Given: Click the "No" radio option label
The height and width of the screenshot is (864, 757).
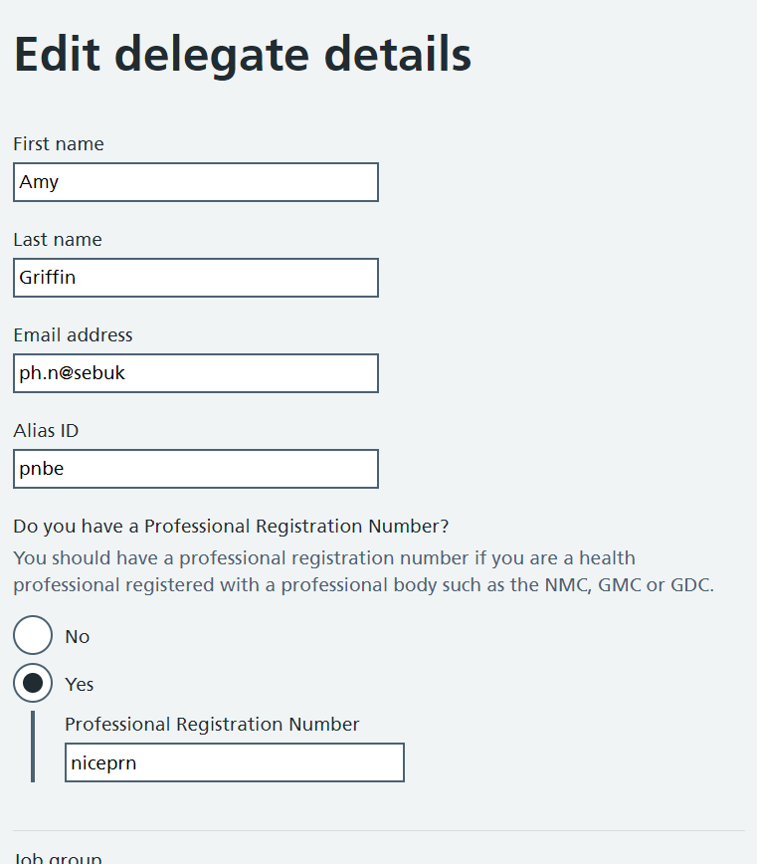Looking at the screenshot, I should (78, 637).
